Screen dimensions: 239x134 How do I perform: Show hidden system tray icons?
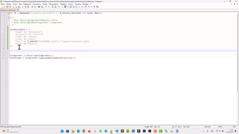203,131
